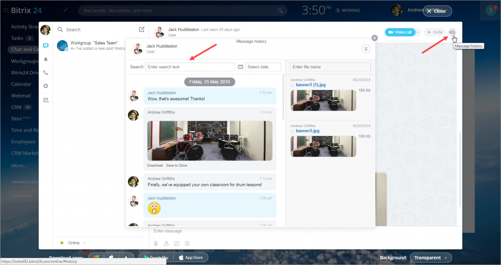
Task: Close the message history popup
Action: pyautogui.click(x=374, y=38)
